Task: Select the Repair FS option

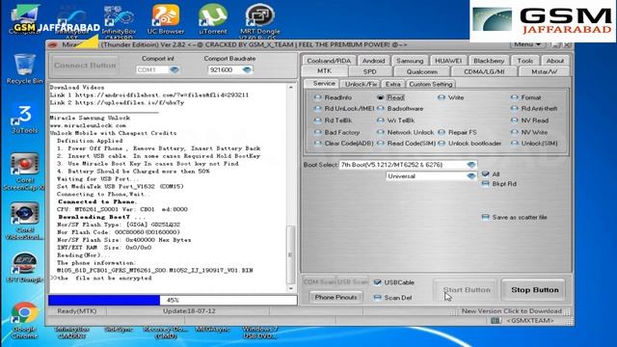Action: coord(457,133)
